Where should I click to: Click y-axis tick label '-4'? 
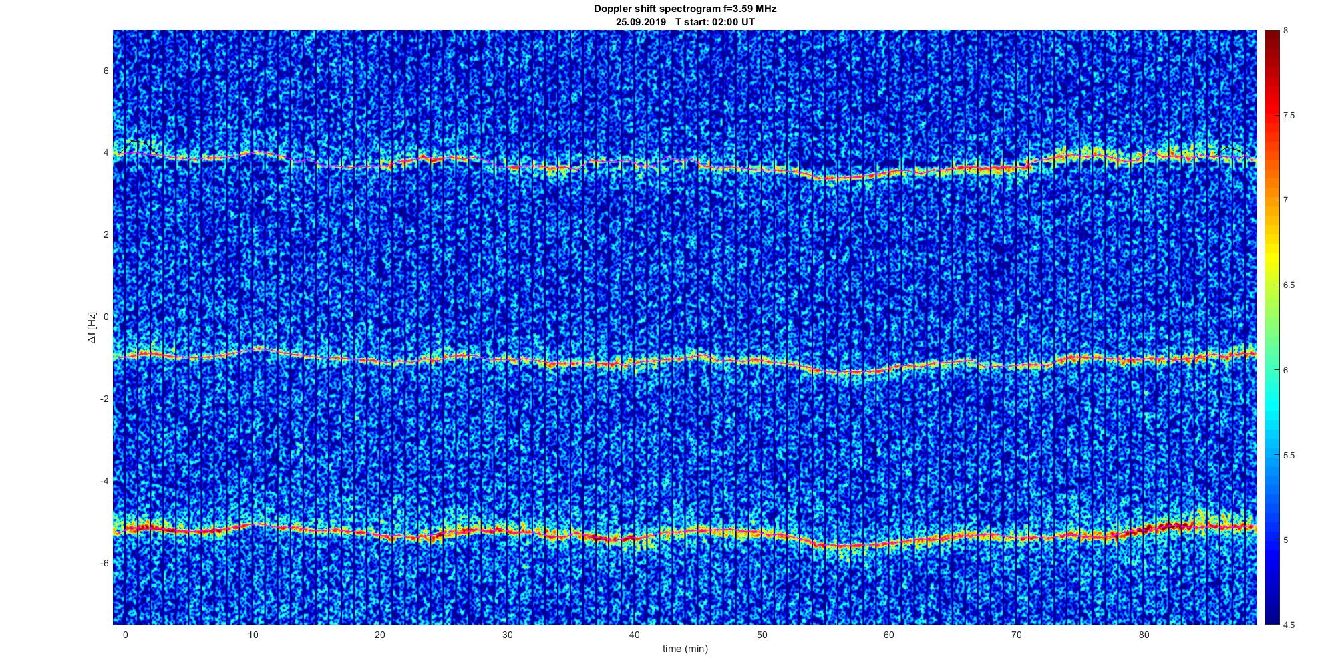(103, 481)
